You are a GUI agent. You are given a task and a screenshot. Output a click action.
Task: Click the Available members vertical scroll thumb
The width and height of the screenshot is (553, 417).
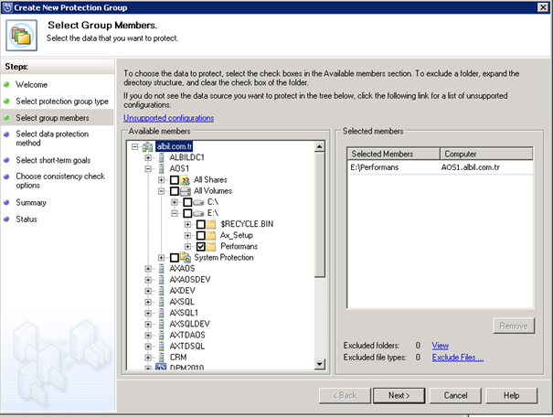(x=320, y=215)
